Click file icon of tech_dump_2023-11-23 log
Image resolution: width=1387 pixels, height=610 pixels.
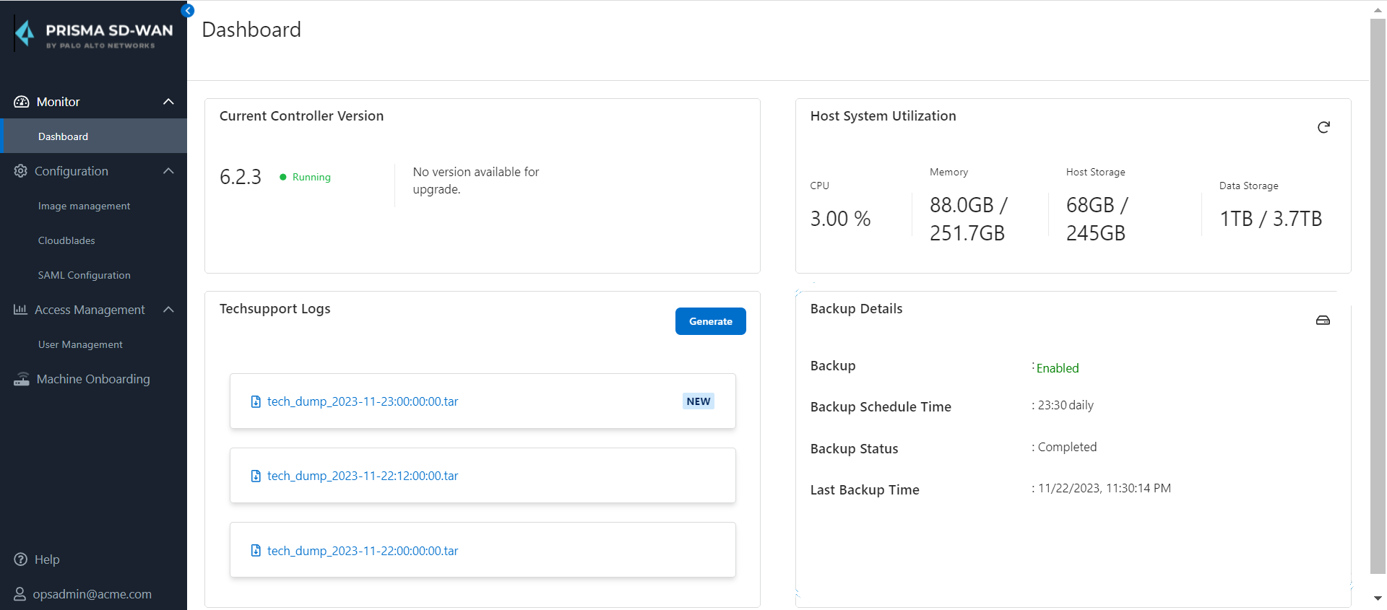coord(256,402)
